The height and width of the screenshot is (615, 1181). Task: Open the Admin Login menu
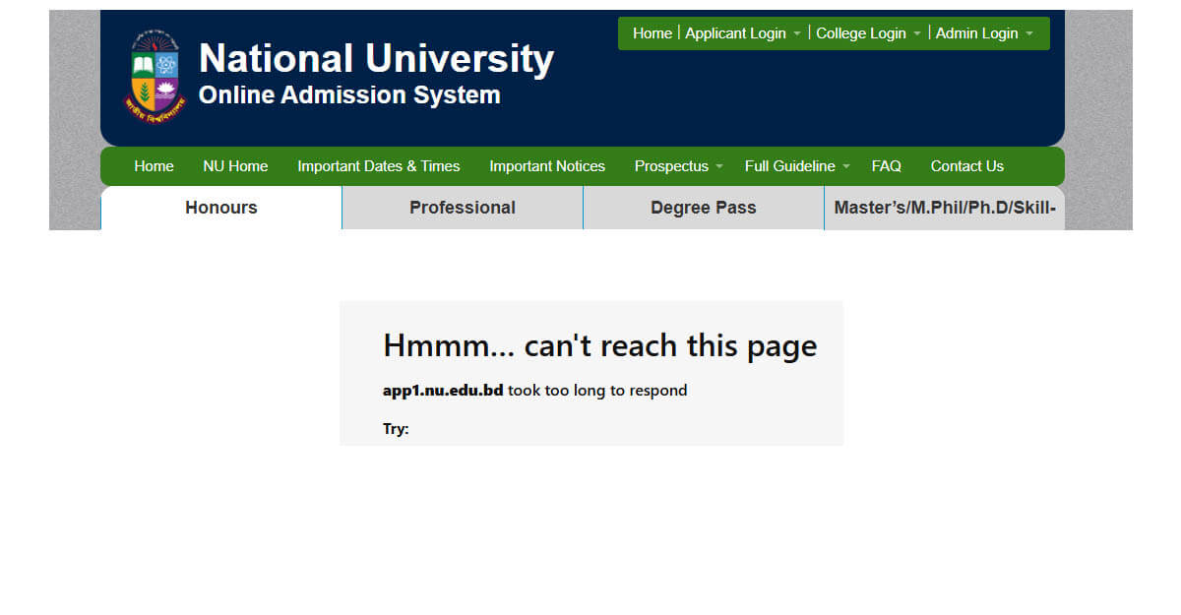click(x=977, y=33)
